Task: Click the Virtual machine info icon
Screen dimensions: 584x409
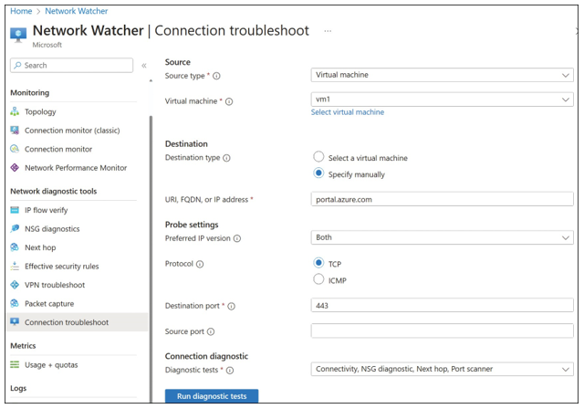Action: click(x=229, y=101)
